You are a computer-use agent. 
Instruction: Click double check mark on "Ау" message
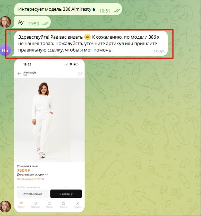click(45, 24)
